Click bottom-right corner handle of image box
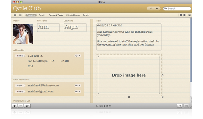 (162, 97)
